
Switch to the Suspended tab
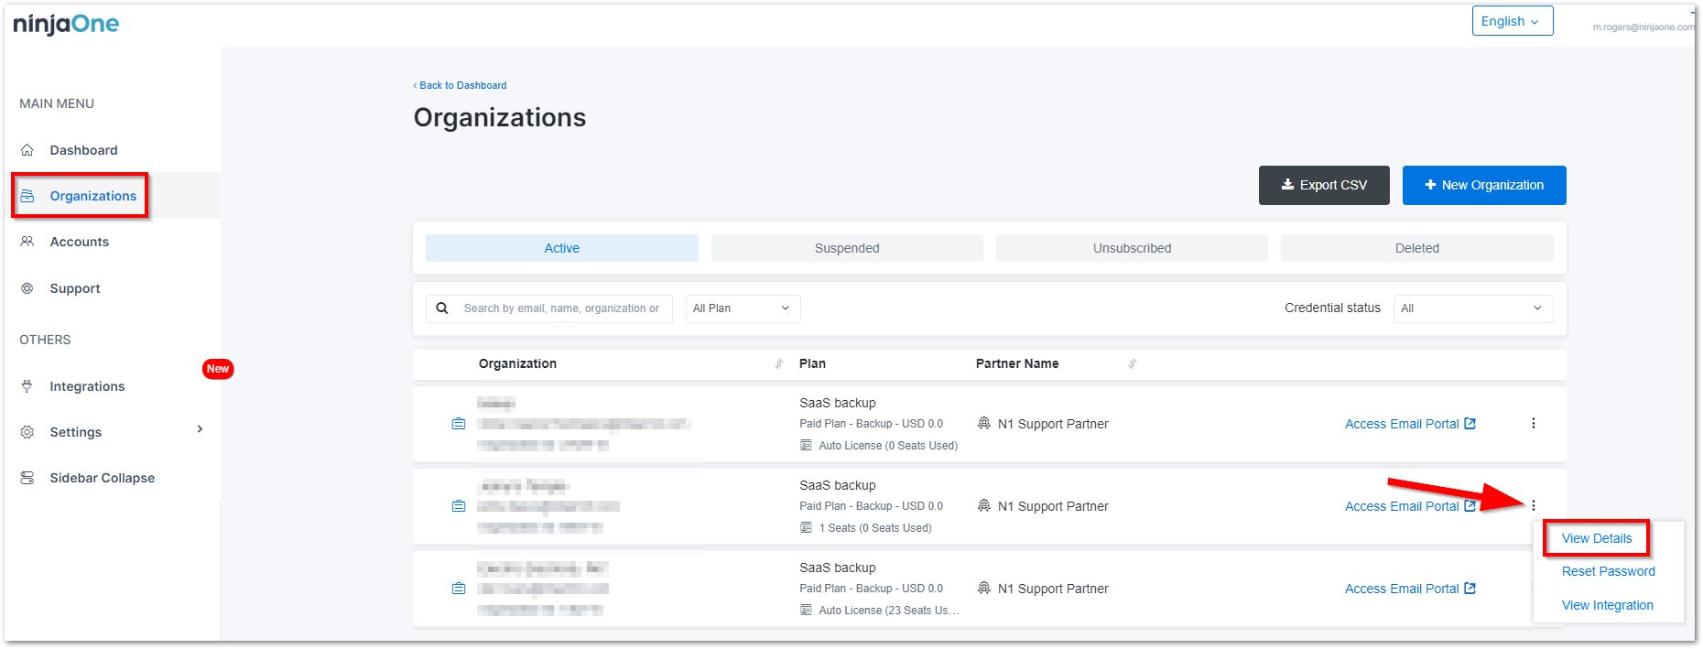tap(847, 248)
